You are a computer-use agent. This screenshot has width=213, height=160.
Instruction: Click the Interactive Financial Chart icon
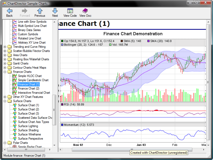tap(15, 93)
